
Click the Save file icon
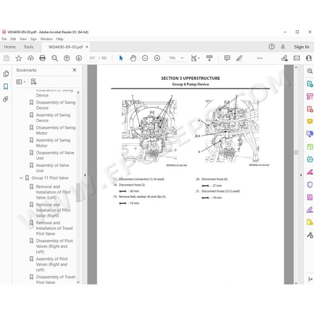7,58
